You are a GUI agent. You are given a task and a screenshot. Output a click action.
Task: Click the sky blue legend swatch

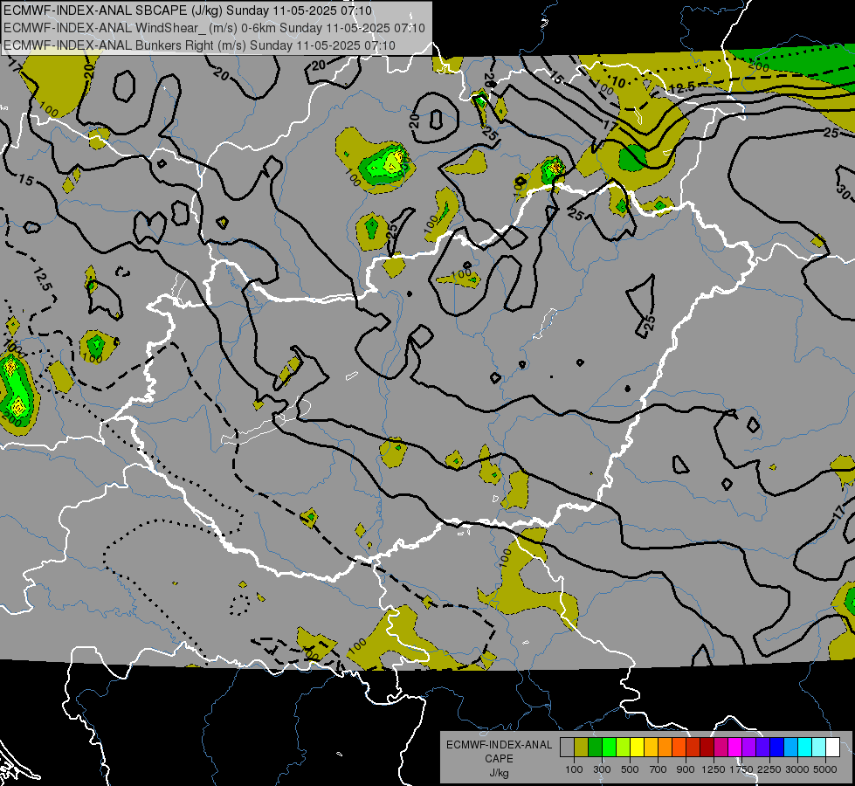(x=790, y=747)
